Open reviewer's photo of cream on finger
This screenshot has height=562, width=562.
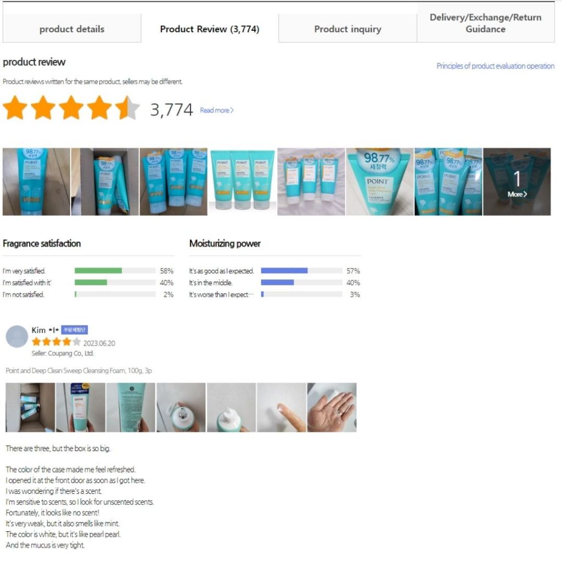282,408
